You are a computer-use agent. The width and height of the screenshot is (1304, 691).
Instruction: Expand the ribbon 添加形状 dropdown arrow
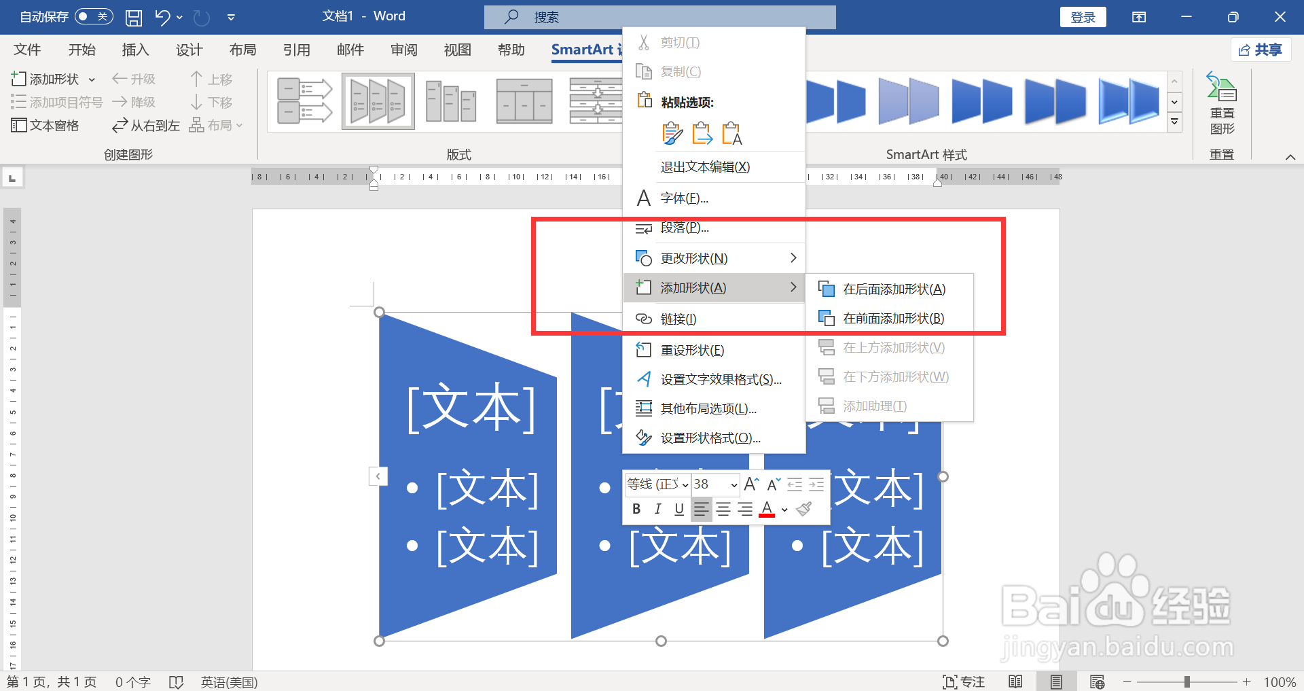pyautogui.click(x=92, y=79)
